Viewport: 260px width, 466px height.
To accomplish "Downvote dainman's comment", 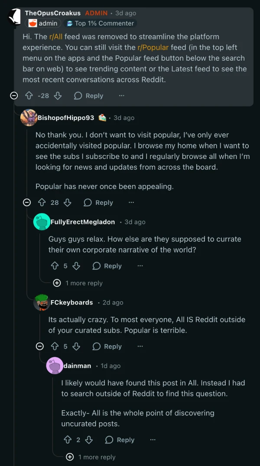I will (89, 440).
